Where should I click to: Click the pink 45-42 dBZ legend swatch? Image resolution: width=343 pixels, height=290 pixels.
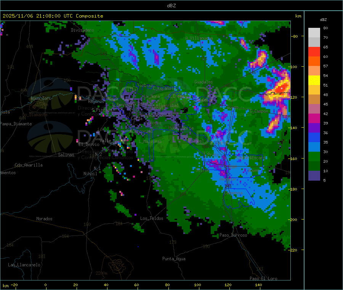tap(314, 109)
